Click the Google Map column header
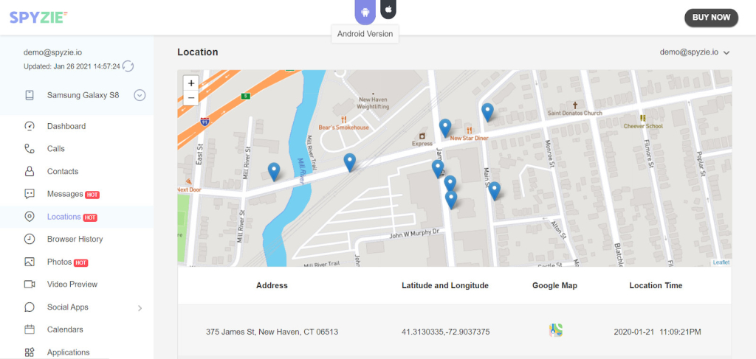 [x=554, y=285]
